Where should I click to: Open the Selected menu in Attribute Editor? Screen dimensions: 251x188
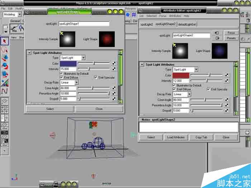(x=151, y=16)
